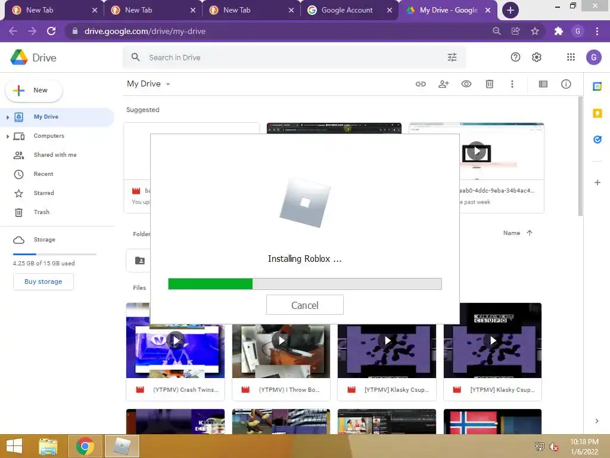Viewport: 610px width, 458px height.
Task: Click Get add-ons plus icon
Action: [x=597, y=182]
